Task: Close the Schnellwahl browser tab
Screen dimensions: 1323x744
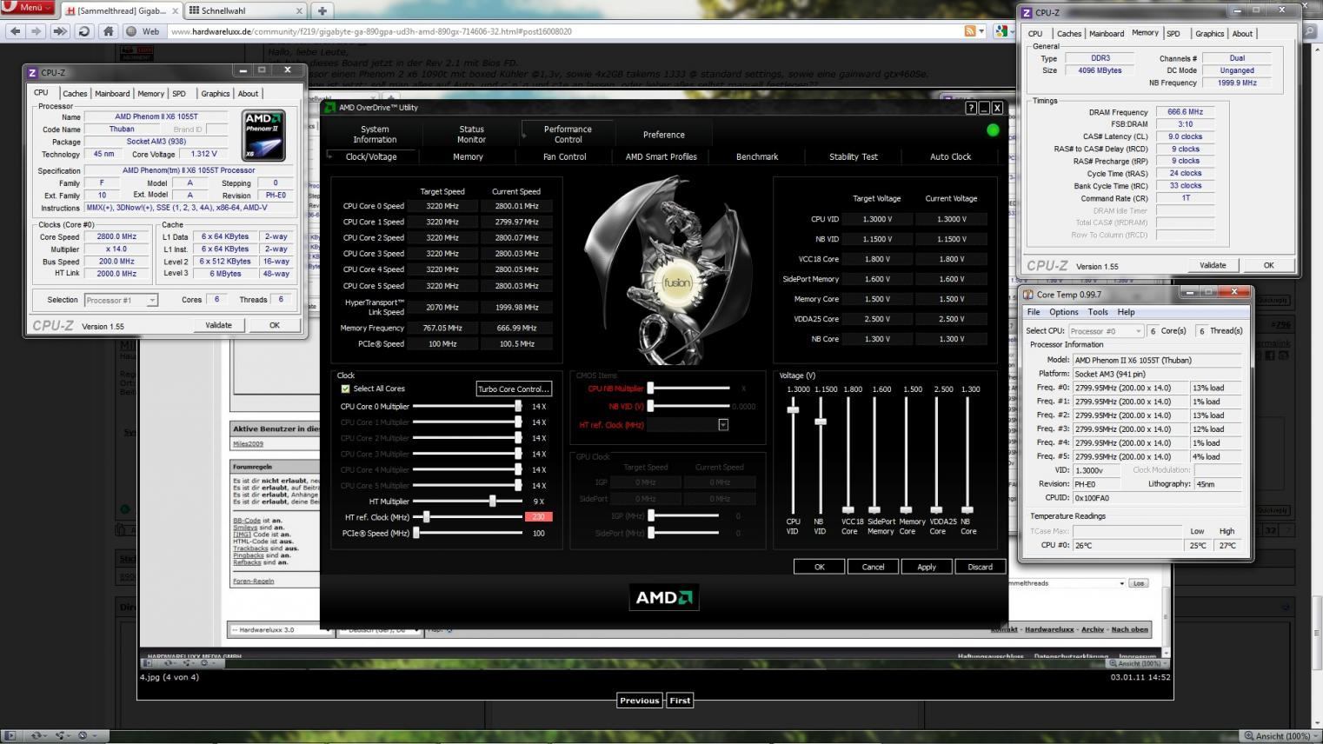Action: tap(300, 11)
